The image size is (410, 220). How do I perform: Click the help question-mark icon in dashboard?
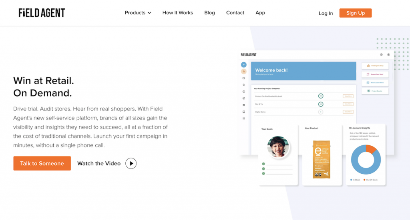click(381, 55)
